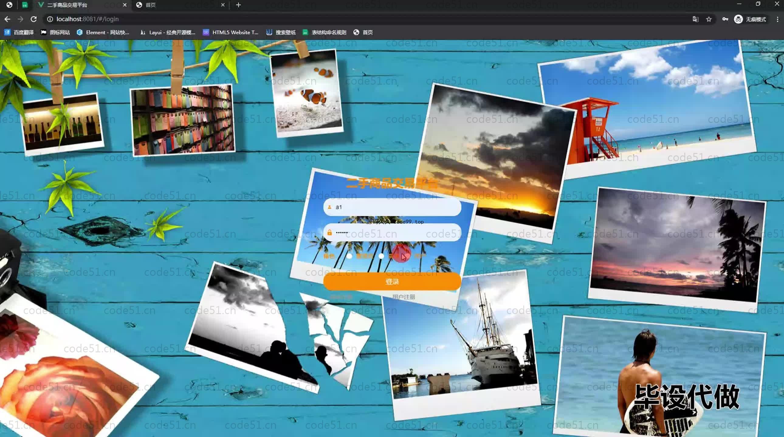Open the translate page icon
This screenshot has height=437, width=784.
coord(696,19)
